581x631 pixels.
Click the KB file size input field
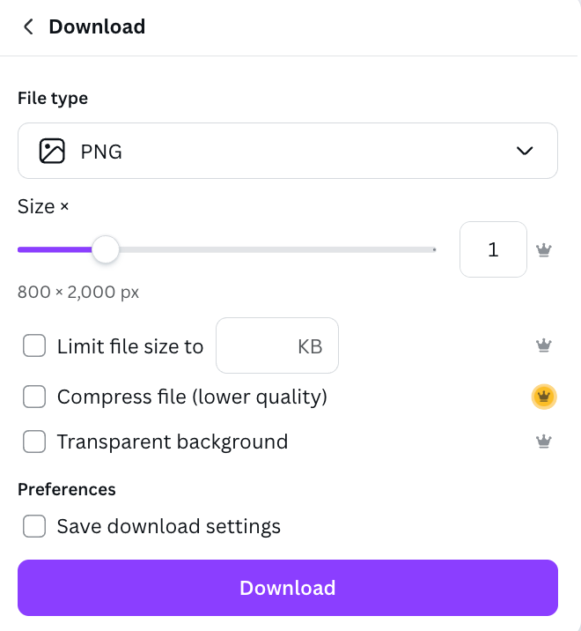276,346
